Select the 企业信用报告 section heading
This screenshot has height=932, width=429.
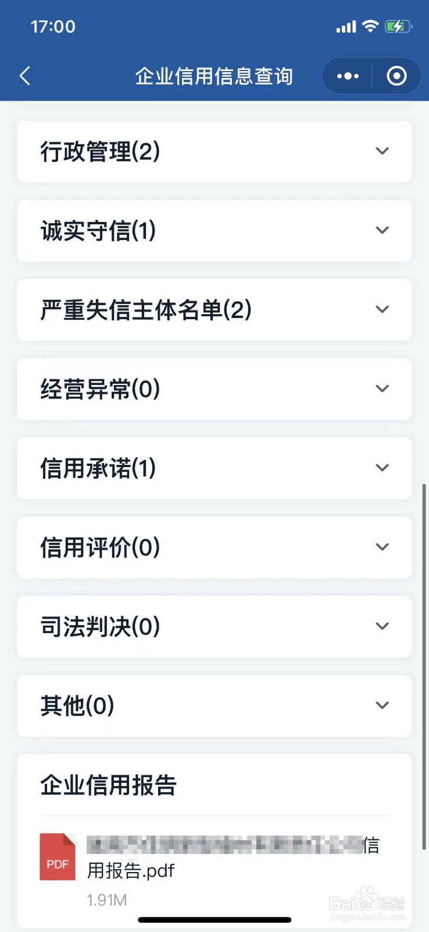pyautogui.click(x=109, y=785)
